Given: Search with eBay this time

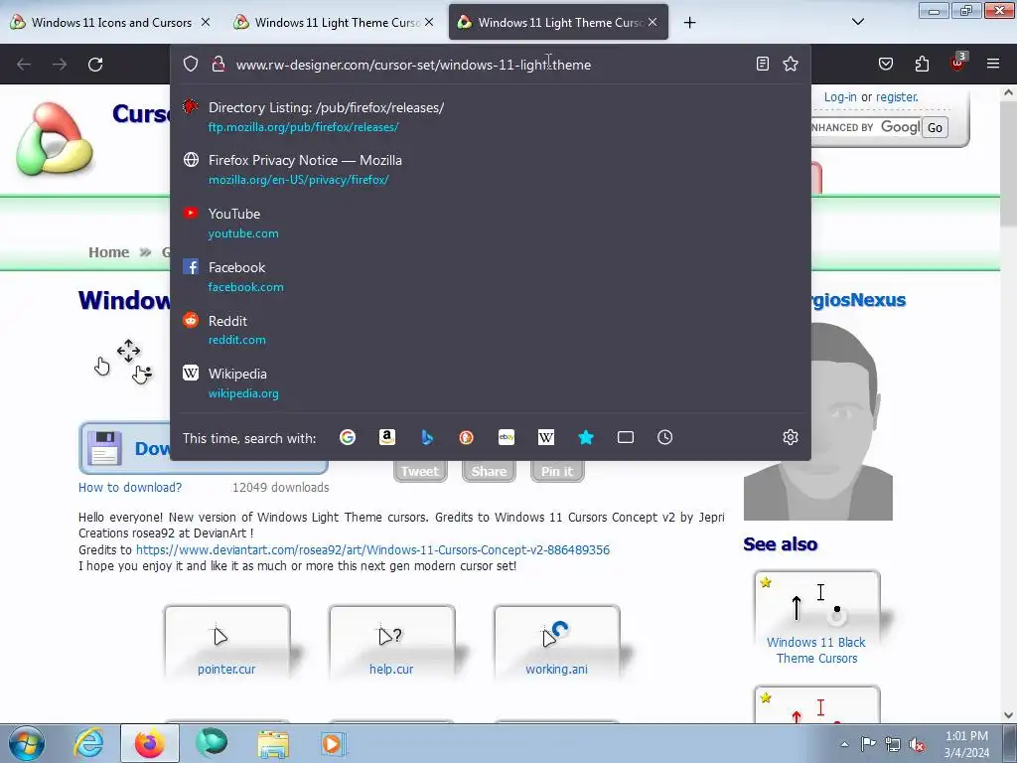Looking at the screenshot, I should (507, 437).
